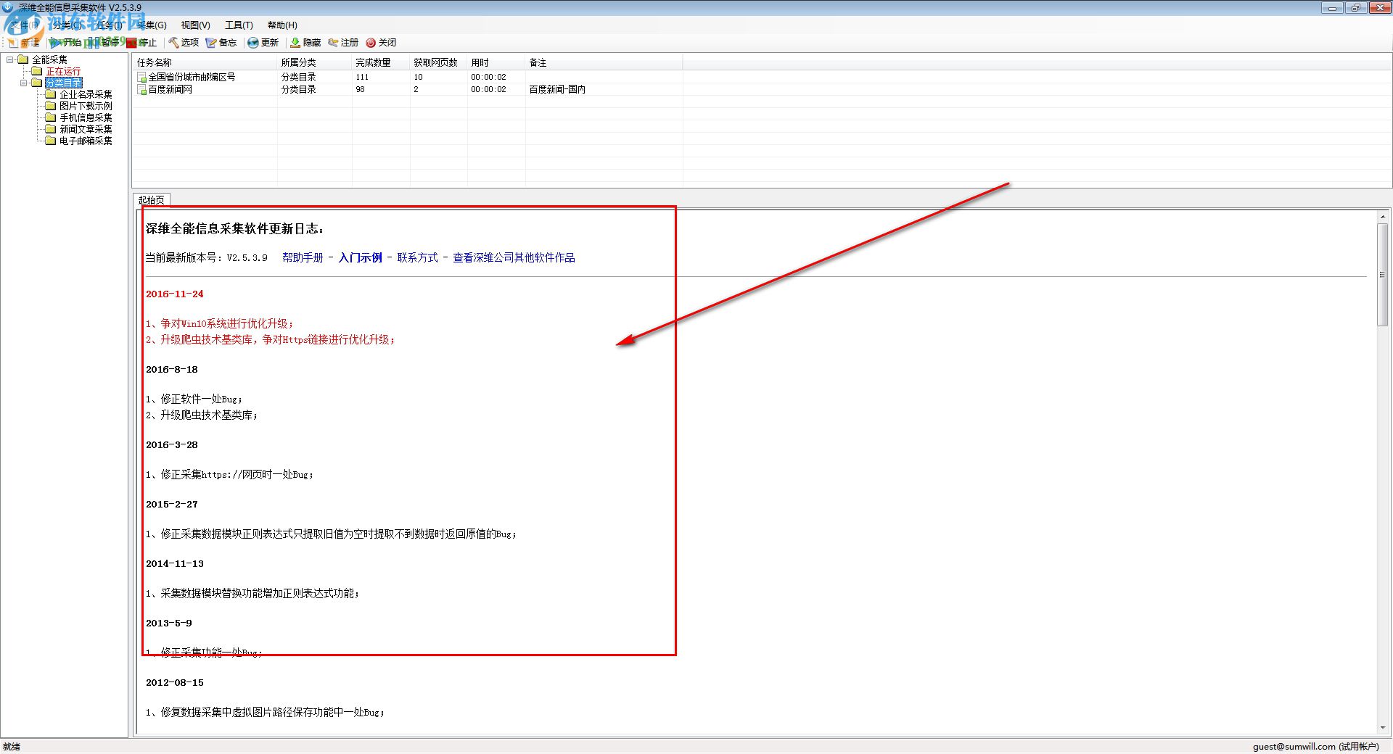Viewport: 1393px width, 754px height.
Task: Open the 任务(T) menu
Action: click(x=109, y=25)
